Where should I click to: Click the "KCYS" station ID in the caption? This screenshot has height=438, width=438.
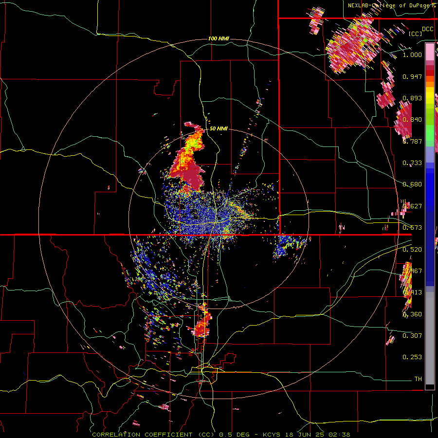(271, 435)
